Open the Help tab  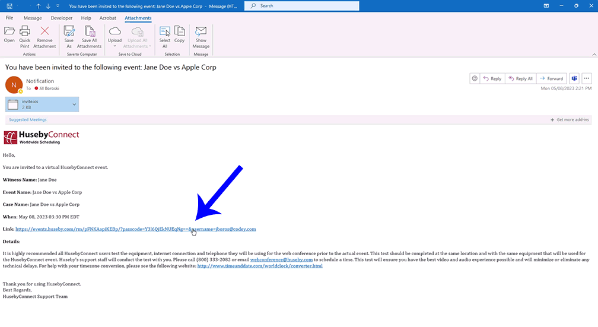point(86,18)
